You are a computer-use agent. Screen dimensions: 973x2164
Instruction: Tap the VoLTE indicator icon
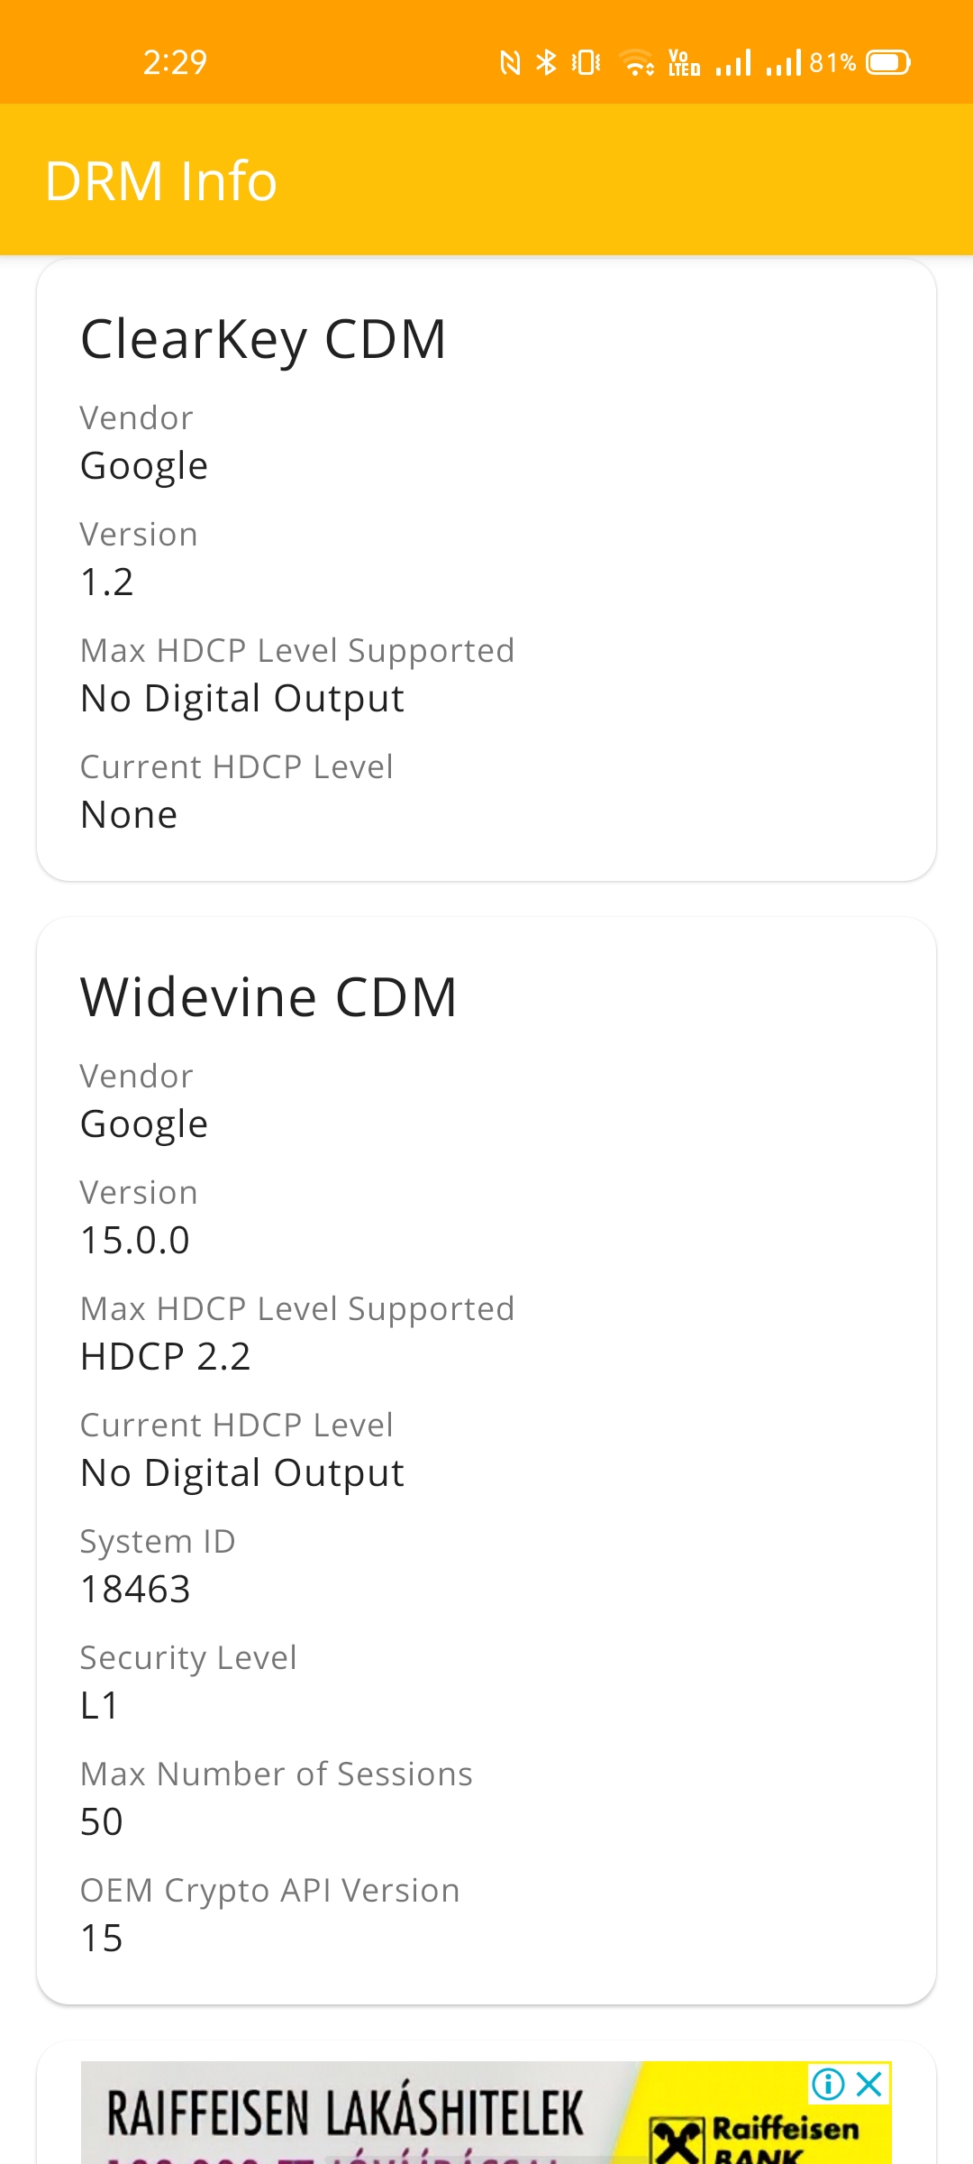(x=684, y=62)
